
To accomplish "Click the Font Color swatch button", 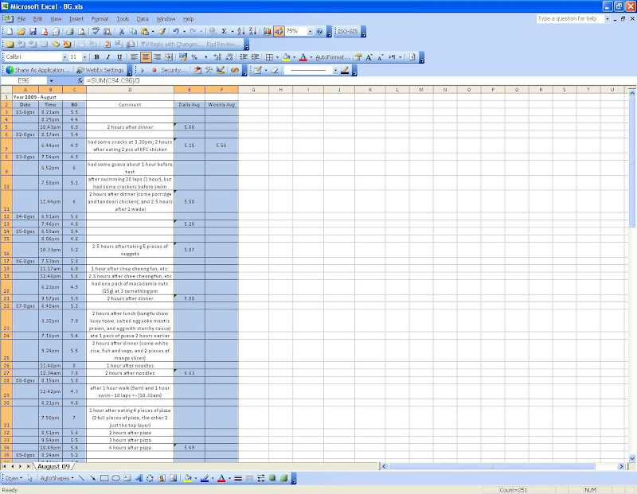I will [303, 57].
